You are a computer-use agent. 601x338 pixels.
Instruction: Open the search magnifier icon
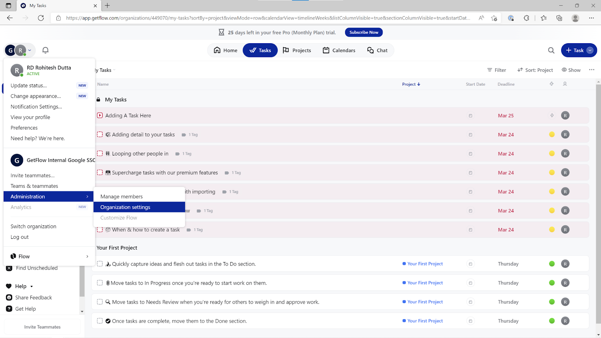point(551,50)
